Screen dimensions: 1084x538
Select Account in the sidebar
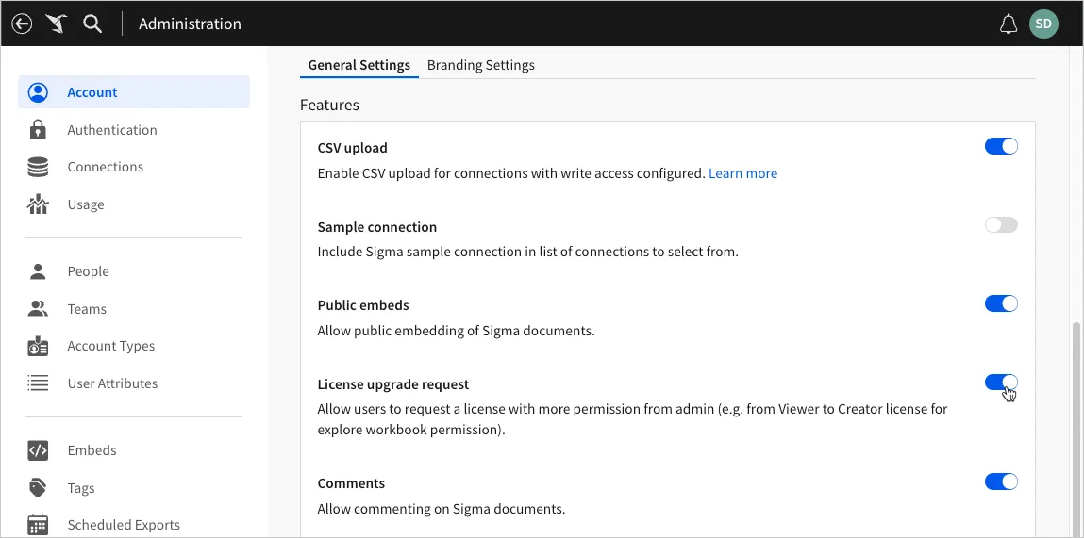(133, 91)
